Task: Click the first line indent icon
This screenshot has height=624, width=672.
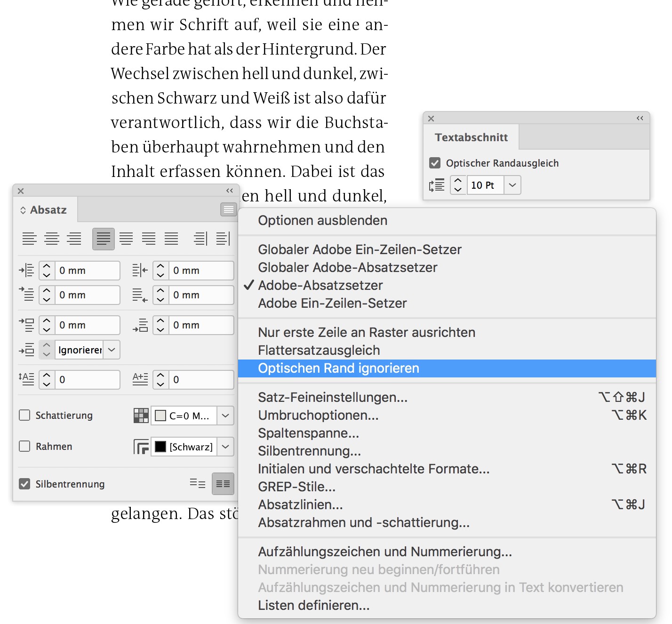Action: 26,295
